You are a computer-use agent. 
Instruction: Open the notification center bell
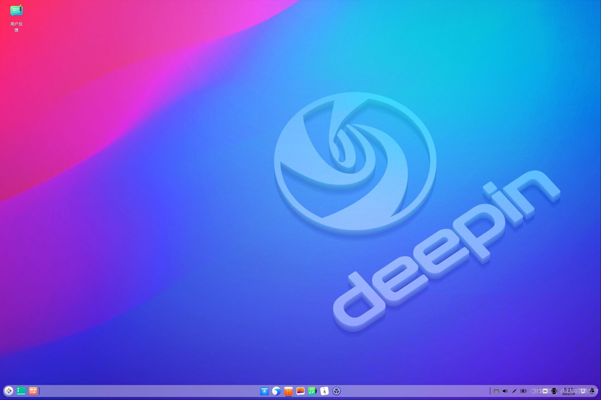coord(592,391)
